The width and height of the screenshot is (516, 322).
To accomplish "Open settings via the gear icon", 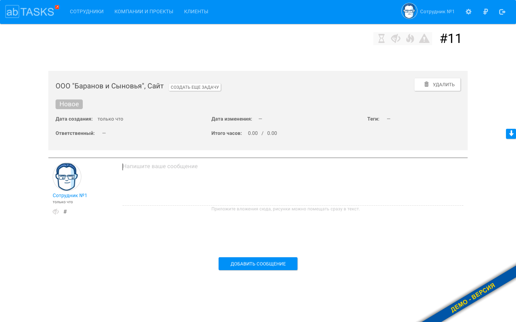I will [468, 12].
